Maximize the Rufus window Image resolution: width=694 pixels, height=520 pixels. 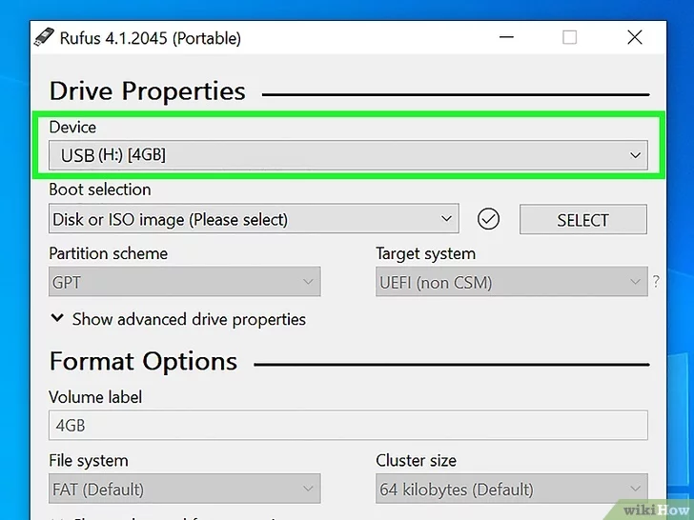tap(570, 37)
